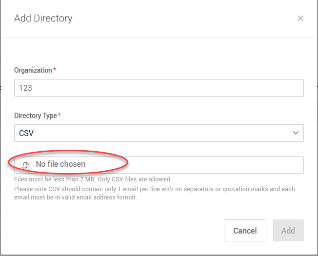Click the Directory Type field label
Viewport: 318px width, 256px height.
36,116
